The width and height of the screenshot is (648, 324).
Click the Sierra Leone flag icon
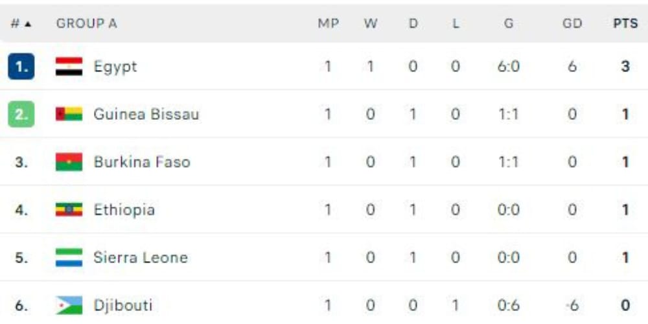[69, 257]
